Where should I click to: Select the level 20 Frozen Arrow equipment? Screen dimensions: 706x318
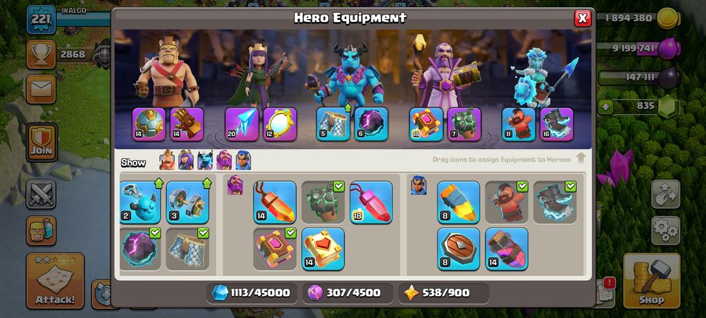tap(242, 124)
